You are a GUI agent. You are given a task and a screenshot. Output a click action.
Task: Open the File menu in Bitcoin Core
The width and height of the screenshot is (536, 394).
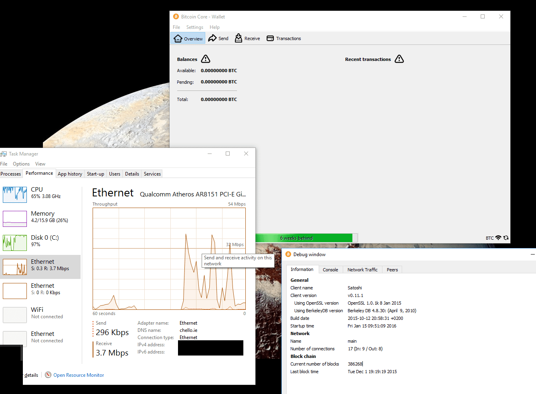(x=176, y=27)
